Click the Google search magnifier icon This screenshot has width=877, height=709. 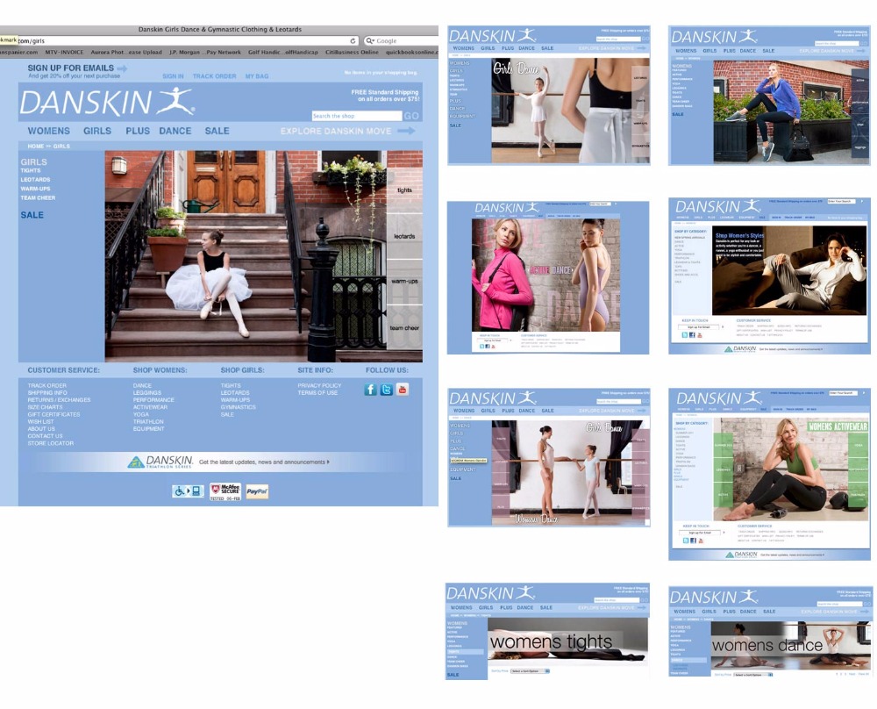pyautogui.click(x=370, y=41)
